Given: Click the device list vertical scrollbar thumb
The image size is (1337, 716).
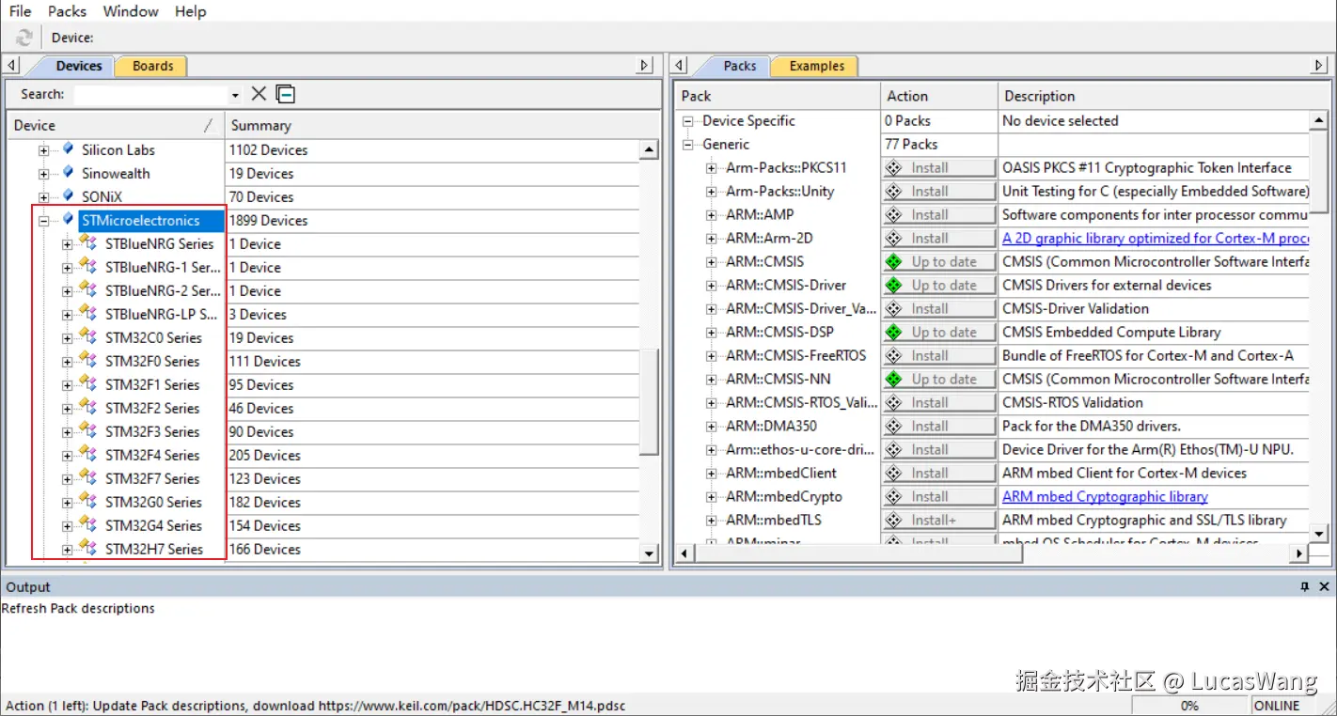Looking at the screenshot, I should click(x=649, y=402).
